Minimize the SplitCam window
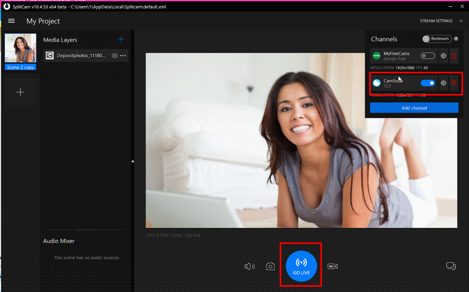This screenshot has height=292, width=469. tap(451, 6)
